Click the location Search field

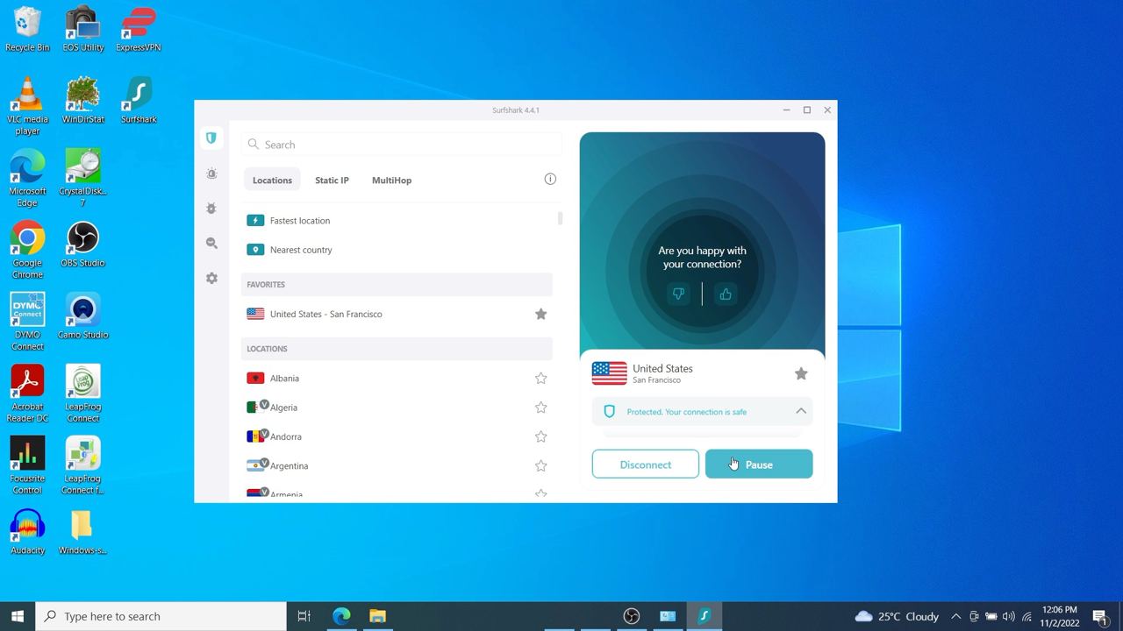(x=401, y=145)
